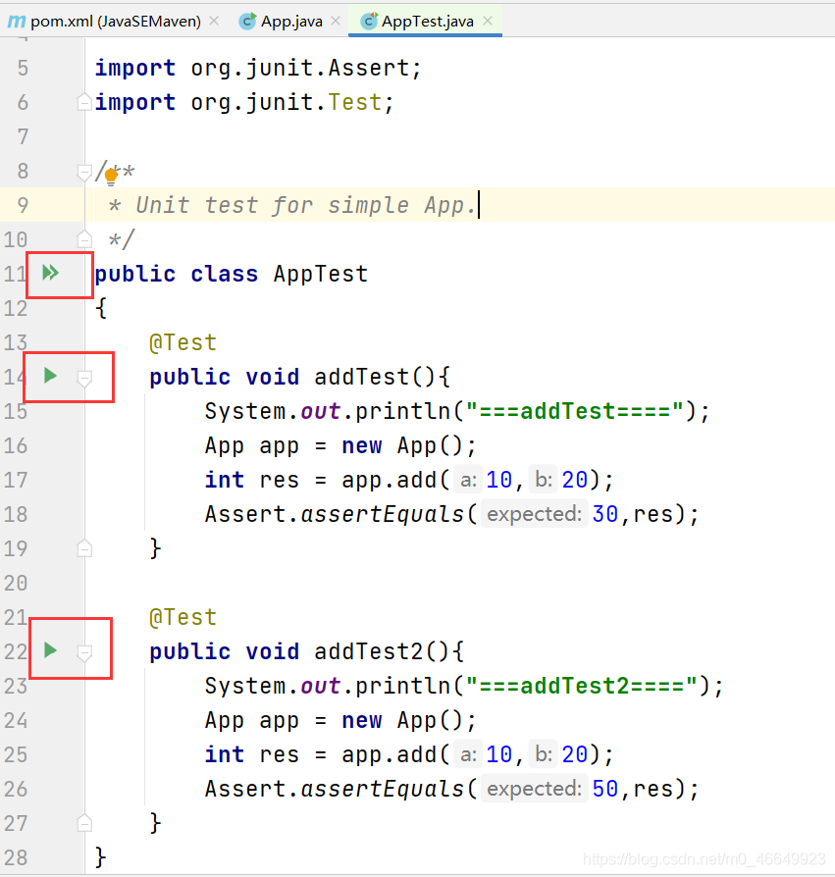Place cursor in 'Unit test for simple App.' comment
Screen dimensions: 835x877
coord(305,205)
